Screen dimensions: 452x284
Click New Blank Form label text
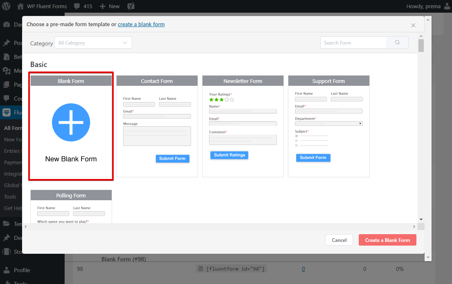tap(71, 159)
